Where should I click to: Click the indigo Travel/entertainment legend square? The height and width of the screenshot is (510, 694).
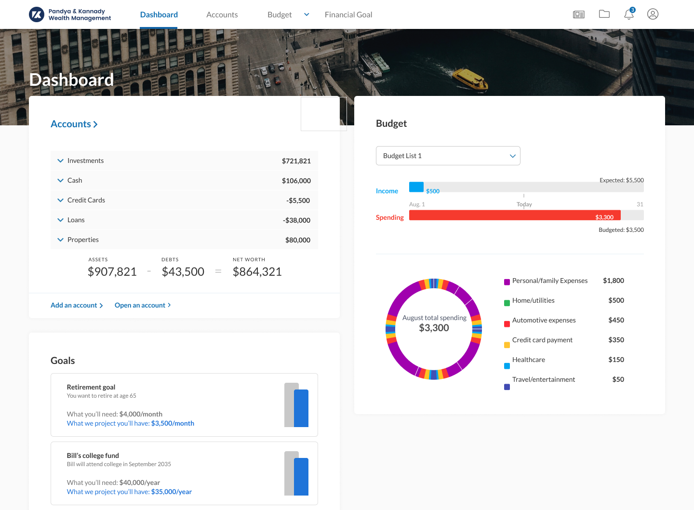(507, 387)
